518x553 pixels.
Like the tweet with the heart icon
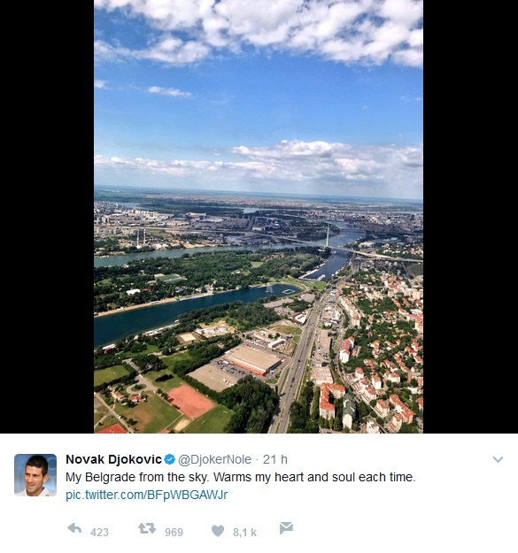pos(218,531)
